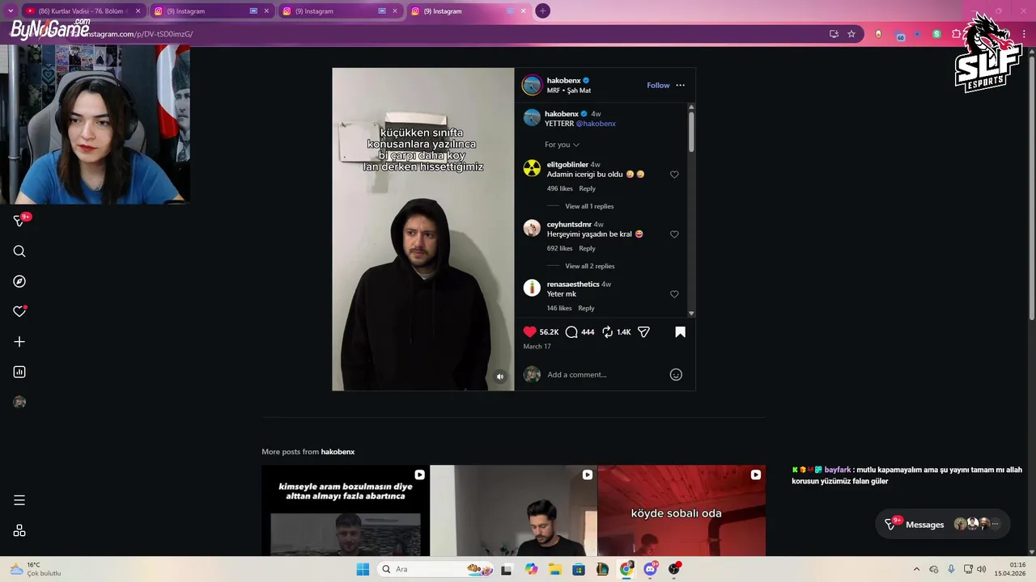This screenshot has height=582, width=1036.
Task: Open the Windows Start menu
Action: coord(363,569)
